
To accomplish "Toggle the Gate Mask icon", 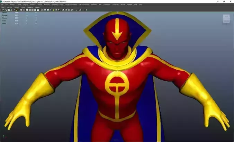I will 29,10.
